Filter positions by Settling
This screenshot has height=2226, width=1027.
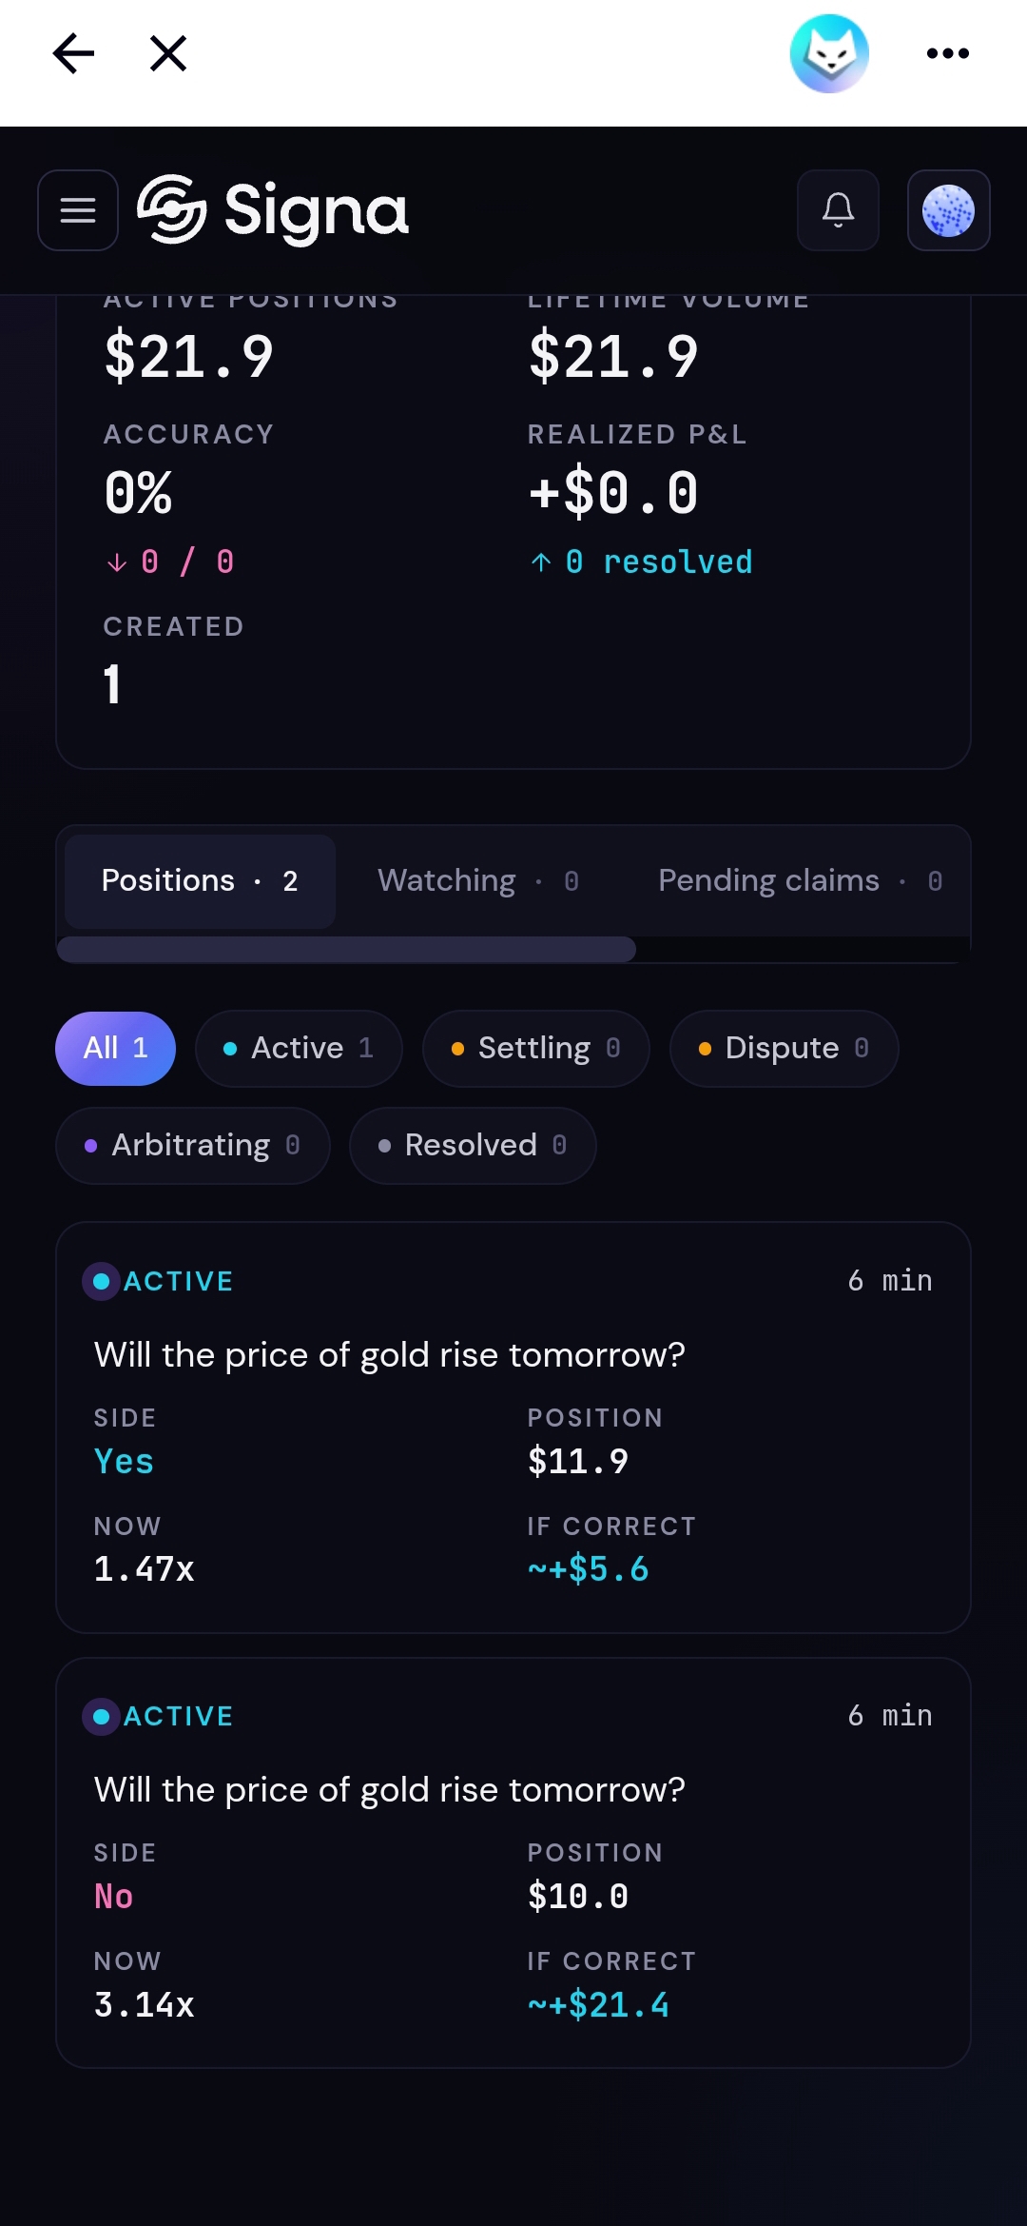536,1049
